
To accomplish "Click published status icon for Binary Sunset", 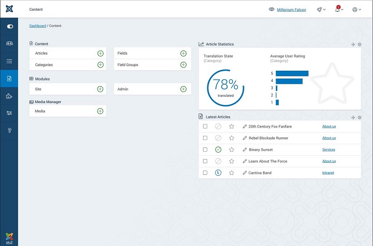I will (x=218, y=149).
